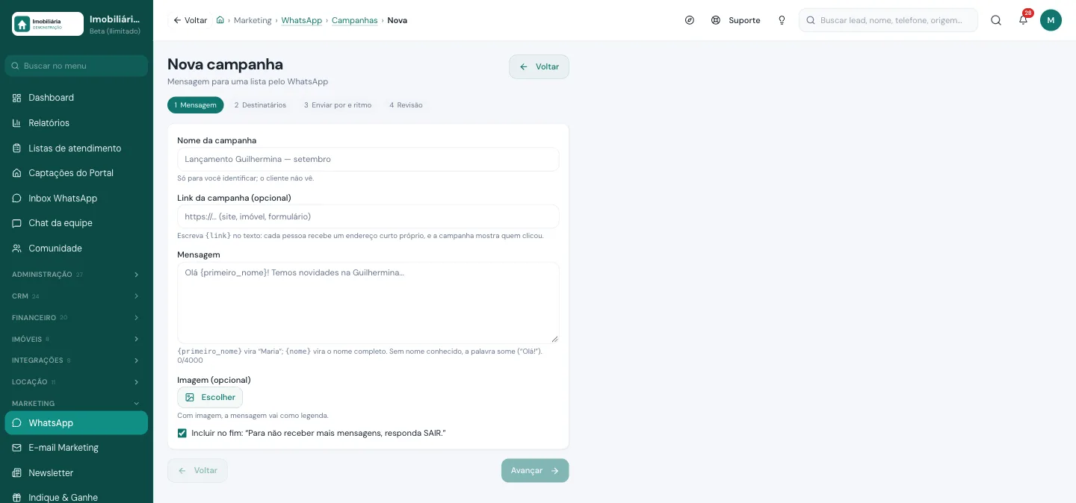
Task: Open the Dashboard menu item
Action: click(x=76, y=98)
